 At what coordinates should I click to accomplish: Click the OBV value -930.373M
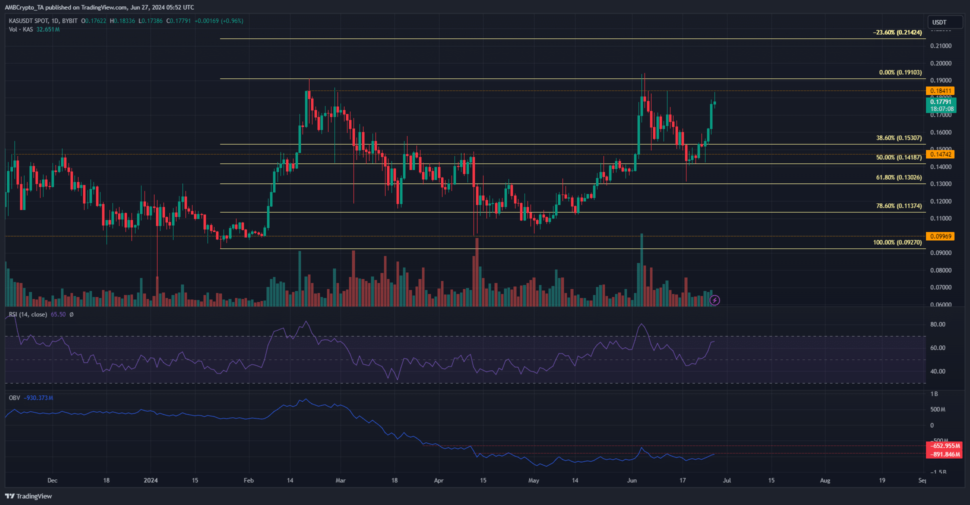pyautogui.click(x=38, y=398)
